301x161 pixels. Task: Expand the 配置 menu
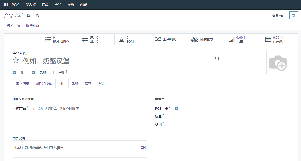[x=84, y=5]
